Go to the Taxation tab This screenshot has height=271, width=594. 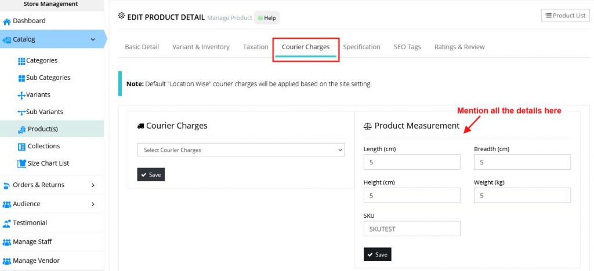click(x=256, y=47)
